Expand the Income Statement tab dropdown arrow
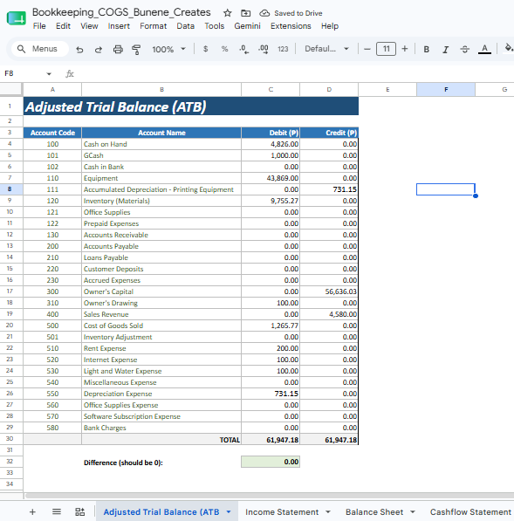Image resolution: width=514 pixels, height=521 pixels. click(x=328, y=512)
